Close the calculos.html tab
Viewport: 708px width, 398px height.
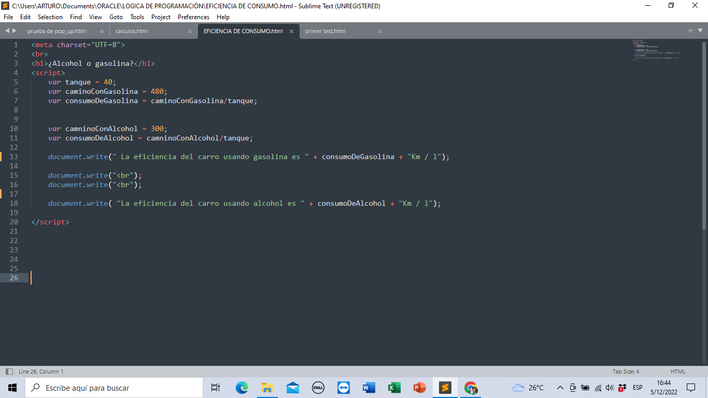click(190, 31)
